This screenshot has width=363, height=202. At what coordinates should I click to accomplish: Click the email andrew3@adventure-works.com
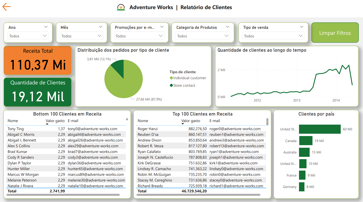coord(237,140)
